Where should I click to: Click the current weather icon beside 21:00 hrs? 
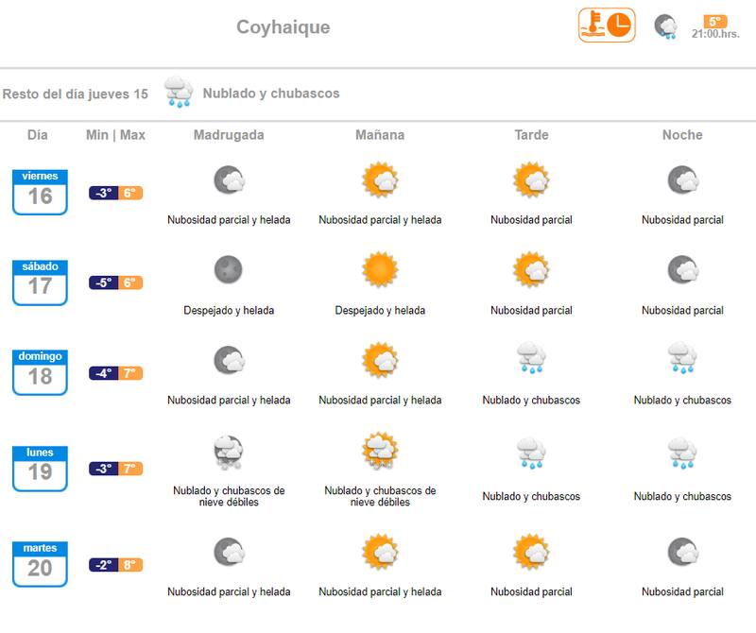point(667,26)
